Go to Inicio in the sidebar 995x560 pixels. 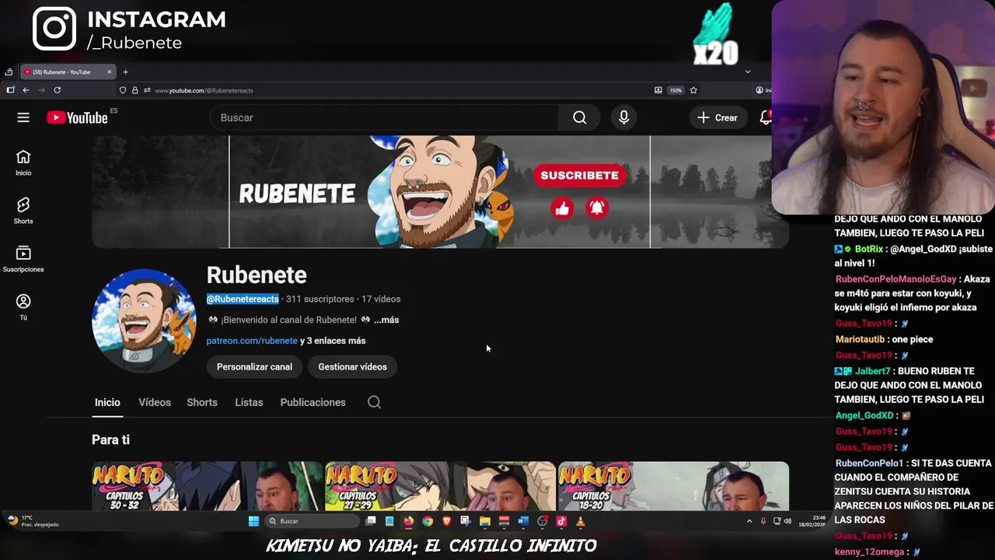click(23, 163)
